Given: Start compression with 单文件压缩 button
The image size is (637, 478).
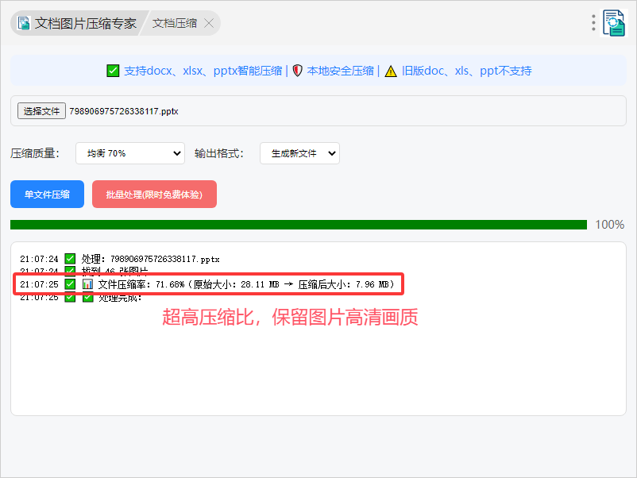Looking at the screenshot, I should (x=47, y=195).
